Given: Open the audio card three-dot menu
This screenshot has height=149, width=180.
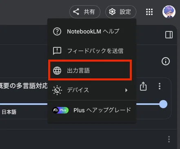Looking at the screenshot, I should click(x=160, y=86).
